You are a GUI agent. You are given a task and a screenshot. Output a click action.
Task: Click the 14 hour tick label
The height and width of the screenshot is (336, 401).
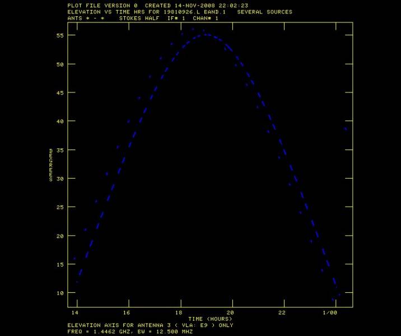tap(75, 312)
